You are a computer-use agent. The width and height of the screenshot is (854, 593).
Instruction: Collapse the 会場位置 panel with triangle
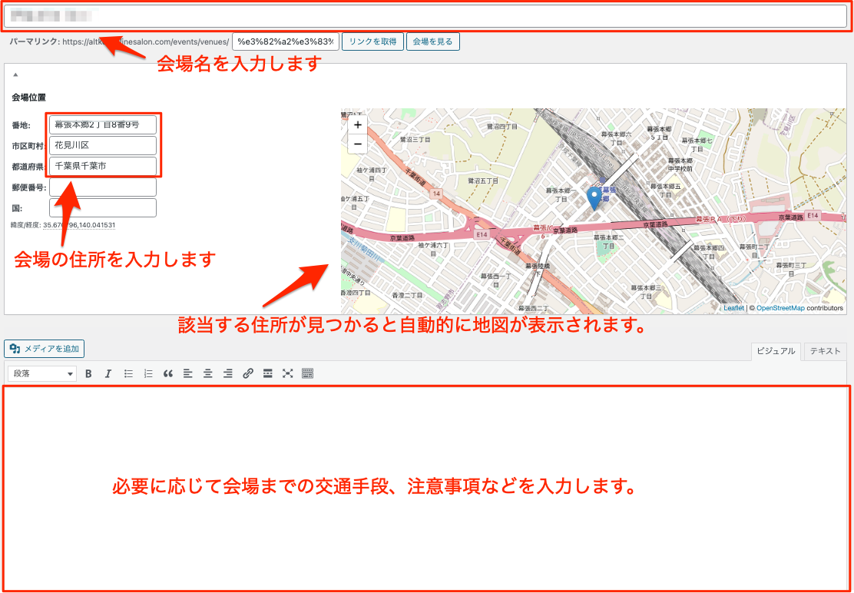pyautogui.click(x=15, y=75)
